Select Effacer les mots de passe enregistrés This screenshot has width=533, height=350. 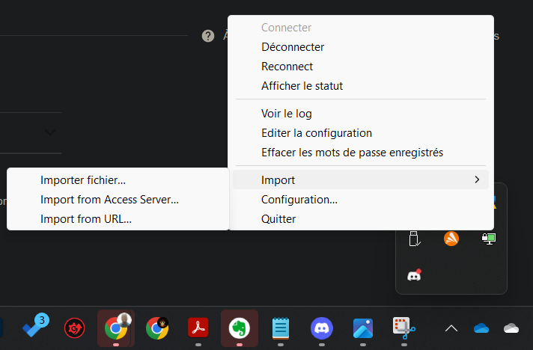coord(361,153)
